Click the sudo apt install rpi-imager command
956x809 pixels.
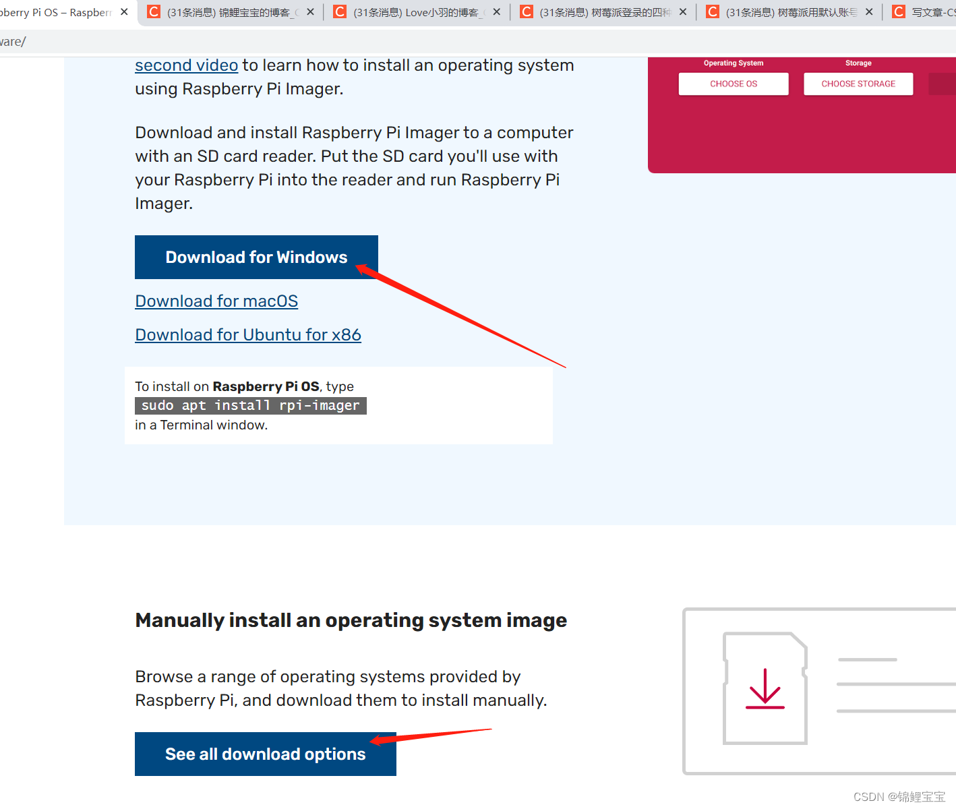pyautogui.click(x=251, y=405)
